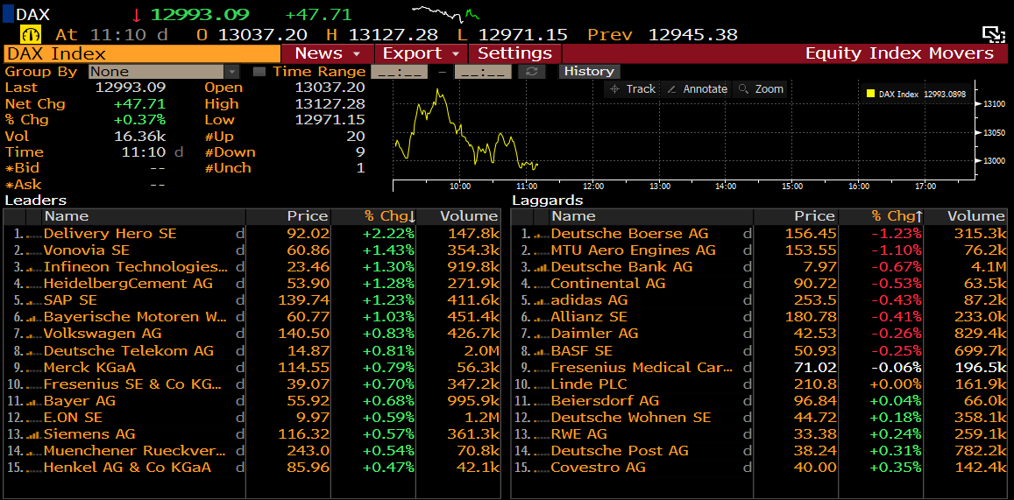Enable the Time Range checkbox

point(259,72)
